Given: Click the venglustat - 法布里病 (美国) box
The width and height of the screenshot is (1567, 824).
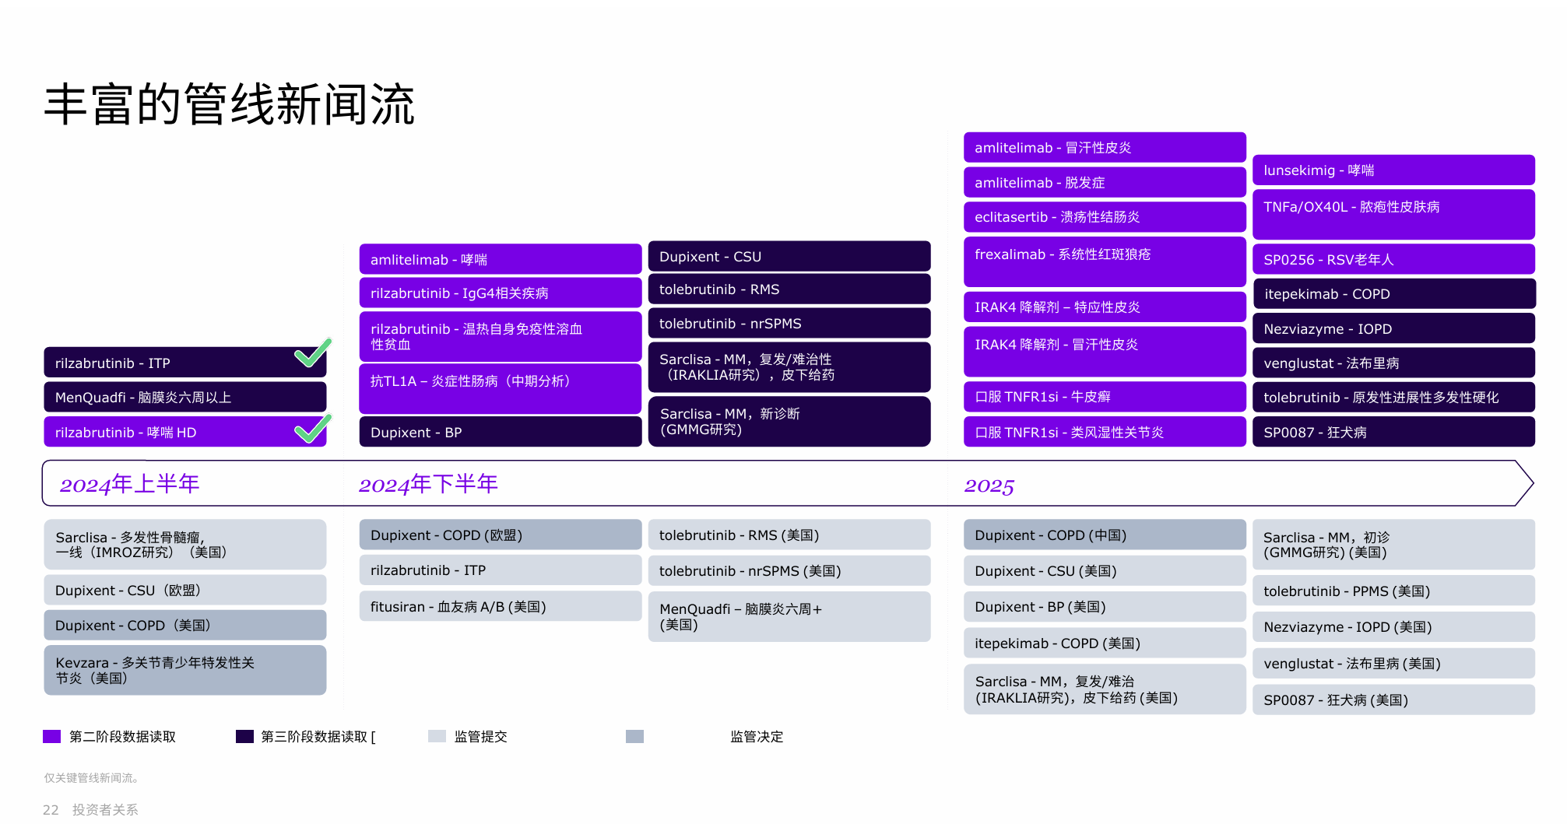Looking at the screenshot, I should [1393, 663].
